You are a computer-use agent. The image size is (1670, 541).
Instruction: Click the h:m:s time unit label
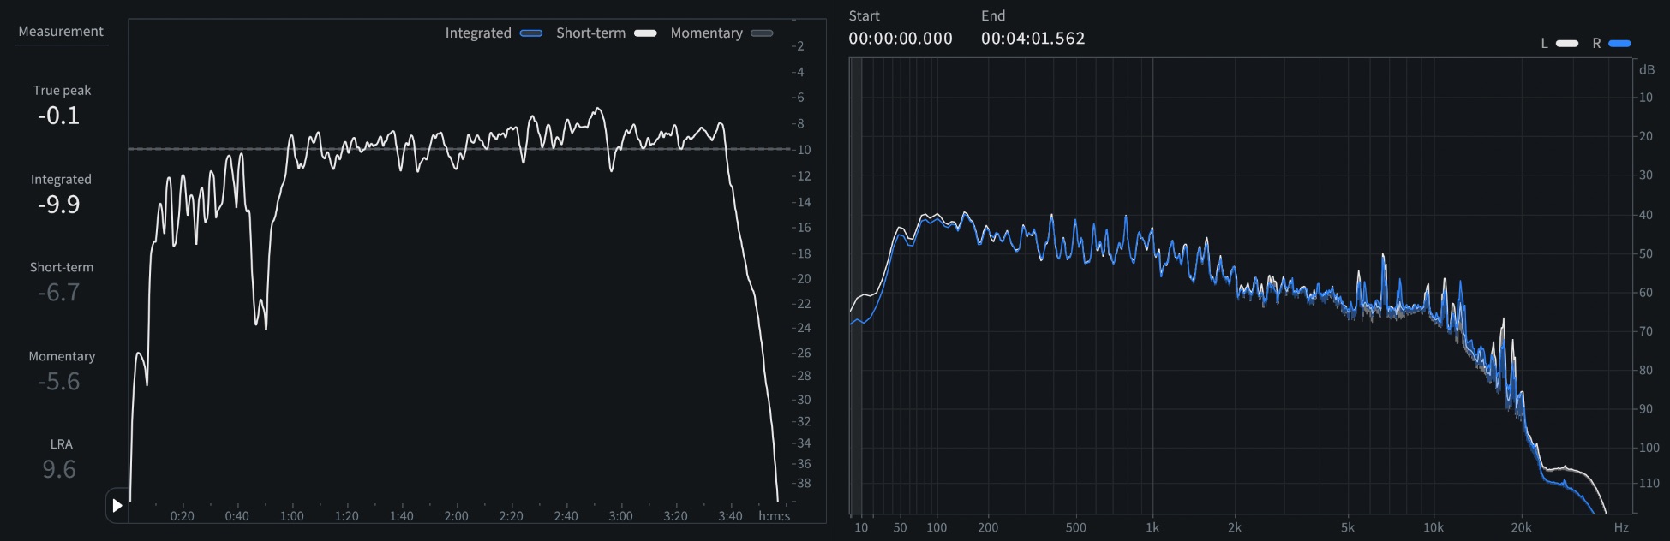coord(775,516)
